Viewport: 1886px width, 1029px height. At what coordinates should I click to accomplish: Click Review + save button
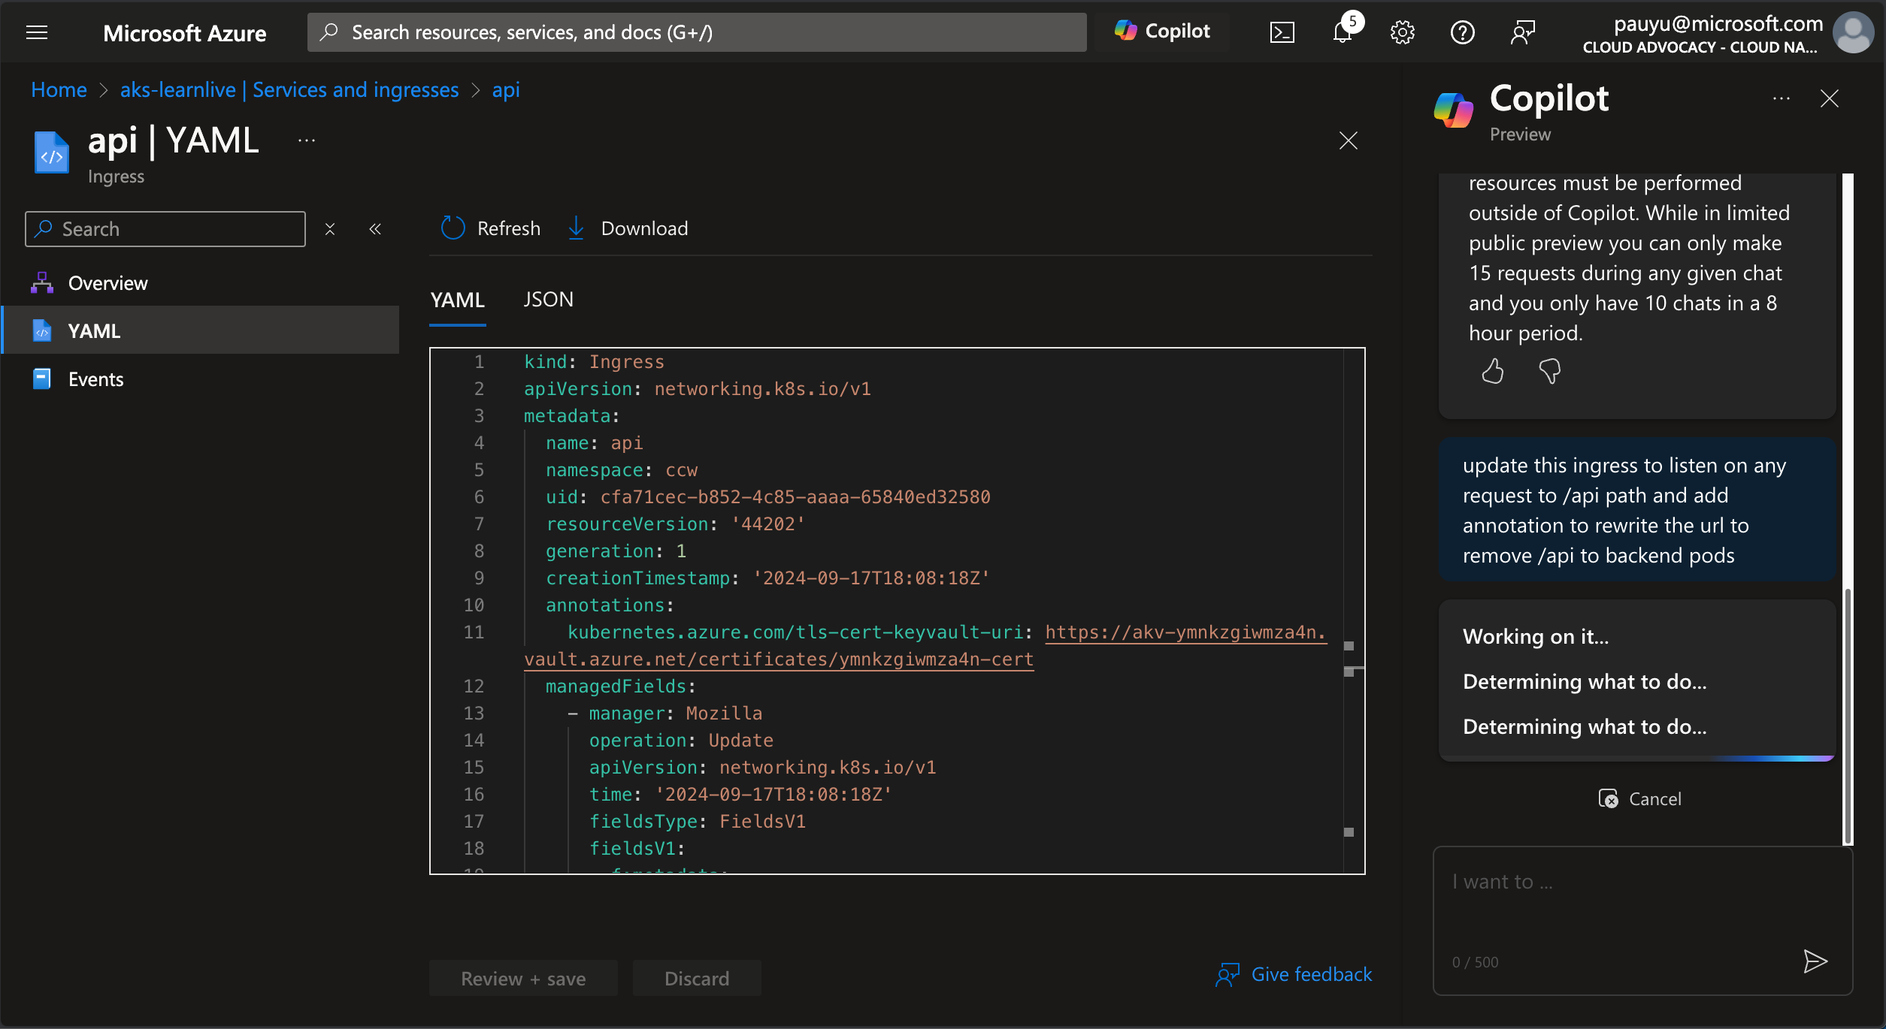coord(523,978)
